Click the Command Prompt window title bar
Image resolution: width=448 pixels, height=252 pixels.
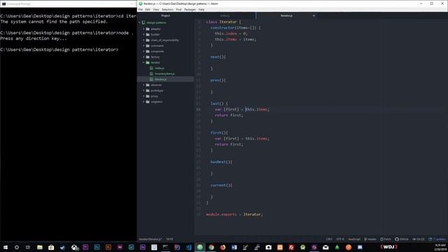(69, 3)
